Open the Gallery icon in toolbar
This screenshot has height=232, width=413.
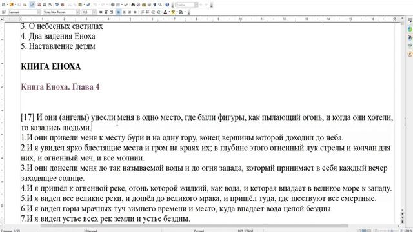[x=144, y=5]
